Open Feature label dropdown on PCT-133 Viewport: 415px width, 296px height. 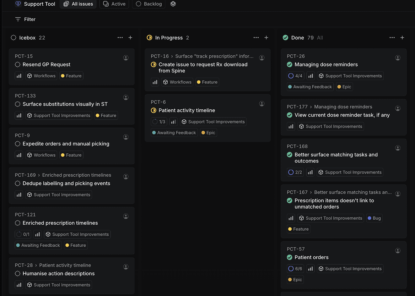pos(106,115)
